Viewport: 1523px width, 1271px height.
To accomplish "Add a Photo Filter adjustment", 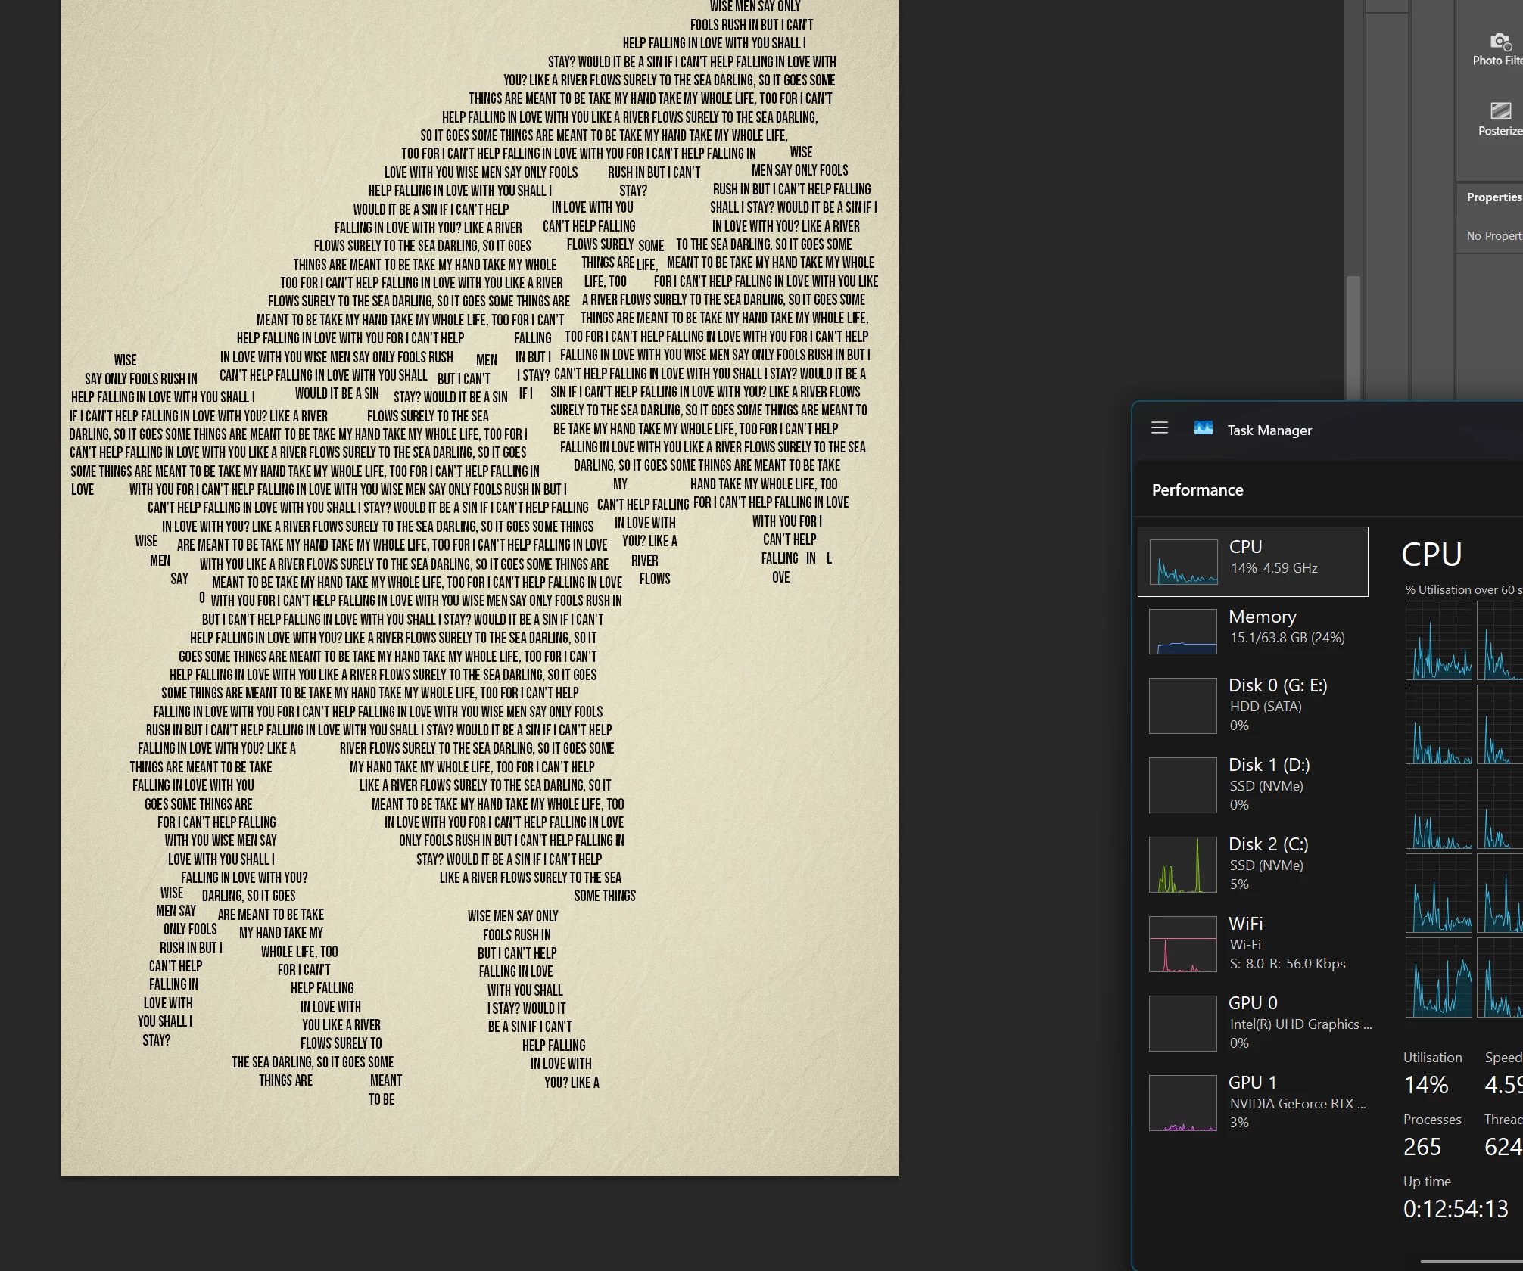I will coord(1500,42).
